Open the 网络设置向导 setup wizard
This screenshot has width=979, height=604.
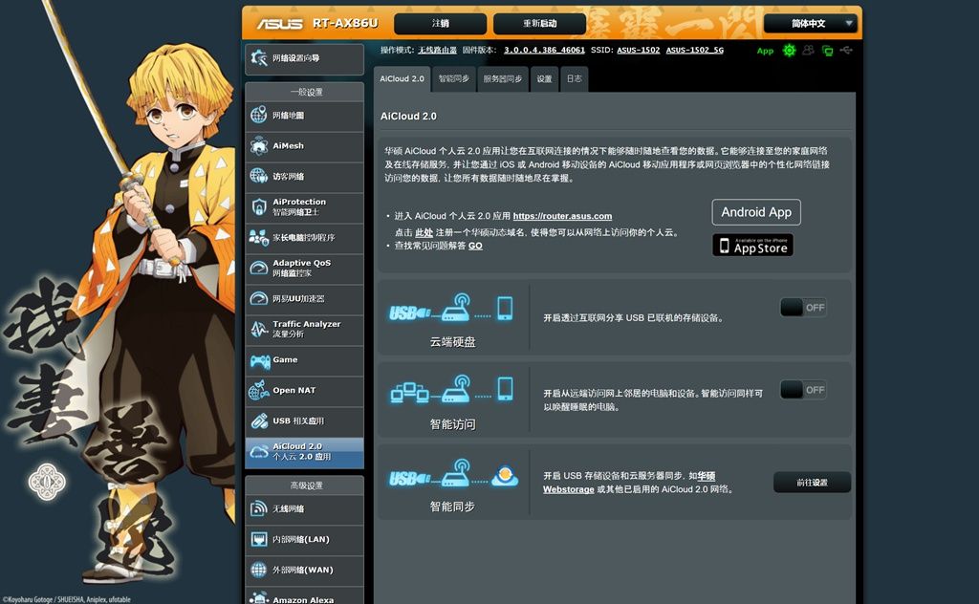tap(304, 58)
